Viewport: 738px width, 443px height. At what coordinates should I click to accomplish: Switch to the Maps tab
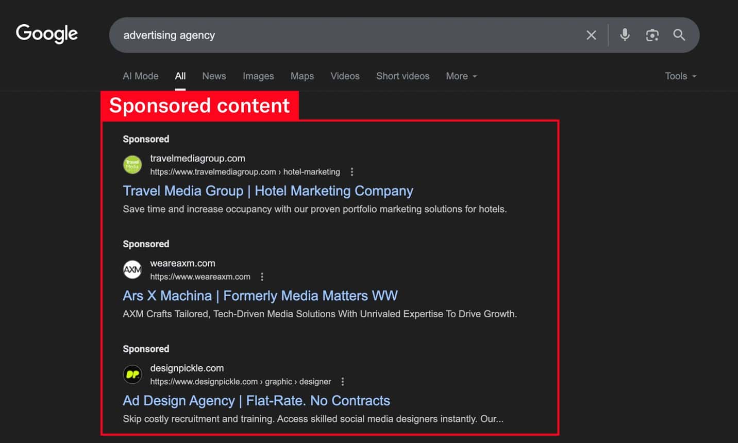pyautogui.click(x=302, y=76)
